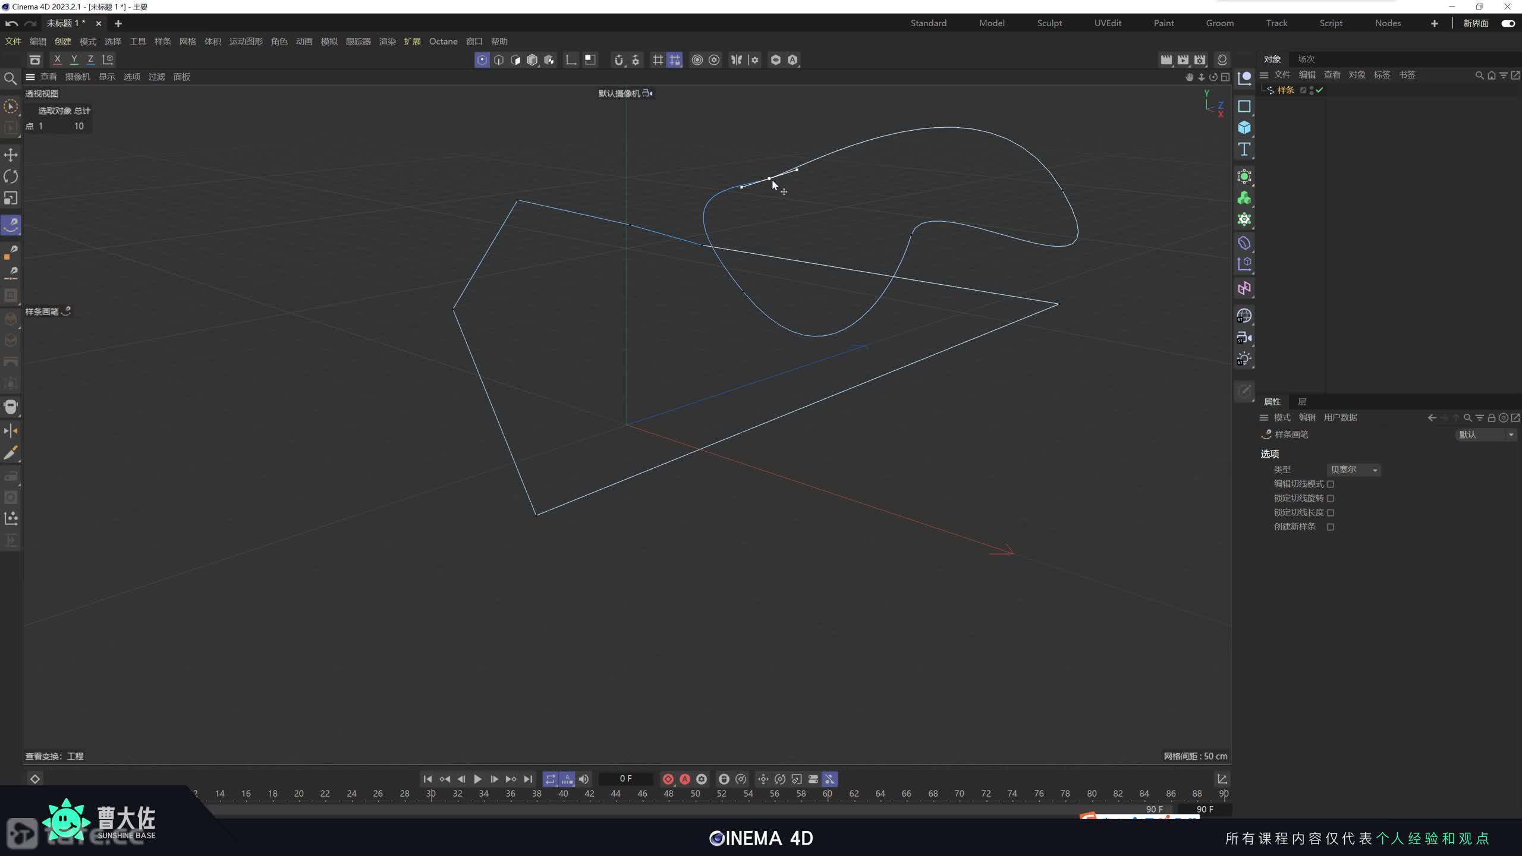Switch to the 场次 tab
The width and height of the screenshot is (1522, 856).
[x=1306, y=59]
